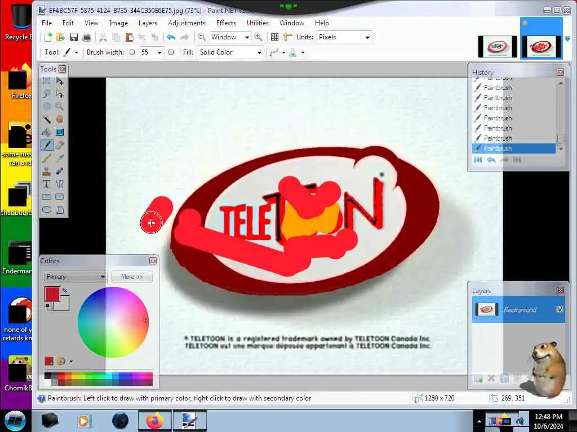Select the Move Selected Pixels tool
Viewport: 577px width, 432px height.
[60, 81]
